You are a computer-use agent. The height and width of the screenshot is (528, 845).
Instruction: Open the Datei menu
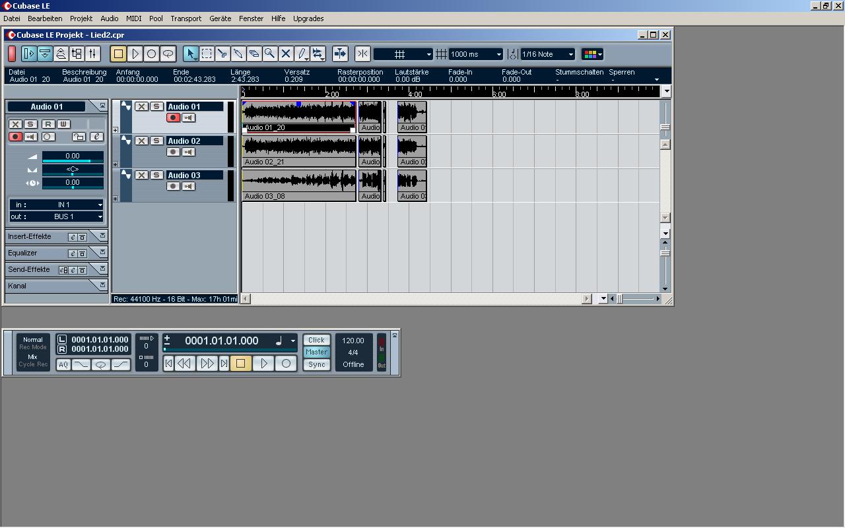[12, 18]
